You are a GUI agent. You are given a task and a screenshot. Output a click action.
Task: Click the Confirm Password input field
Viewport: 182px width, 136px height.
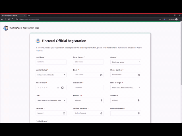pyautogui.click(x=88, y=113)
